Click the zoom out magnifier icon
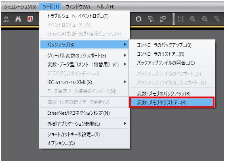This screenshot has width=225, height=162. coord(205,19)
